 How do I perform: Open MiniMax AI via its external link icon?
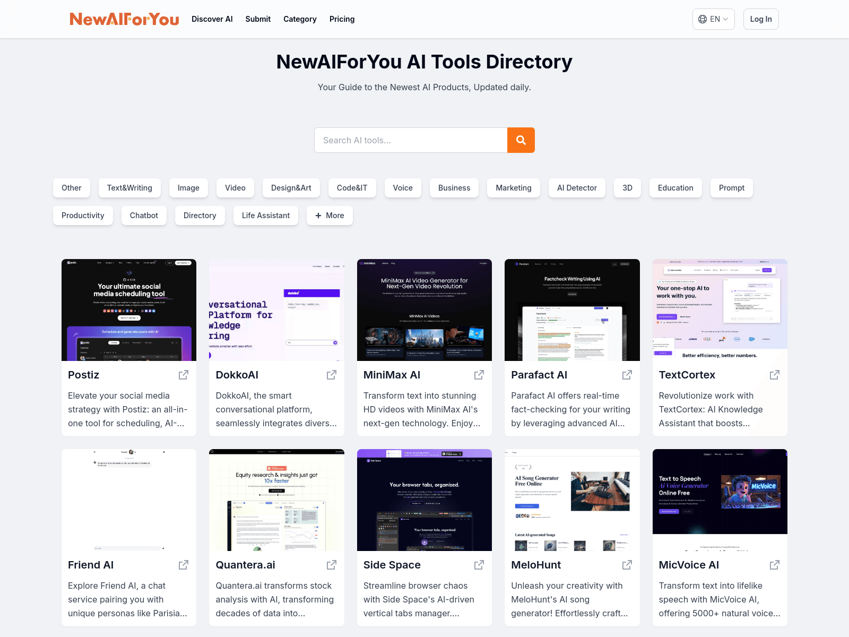479,375
